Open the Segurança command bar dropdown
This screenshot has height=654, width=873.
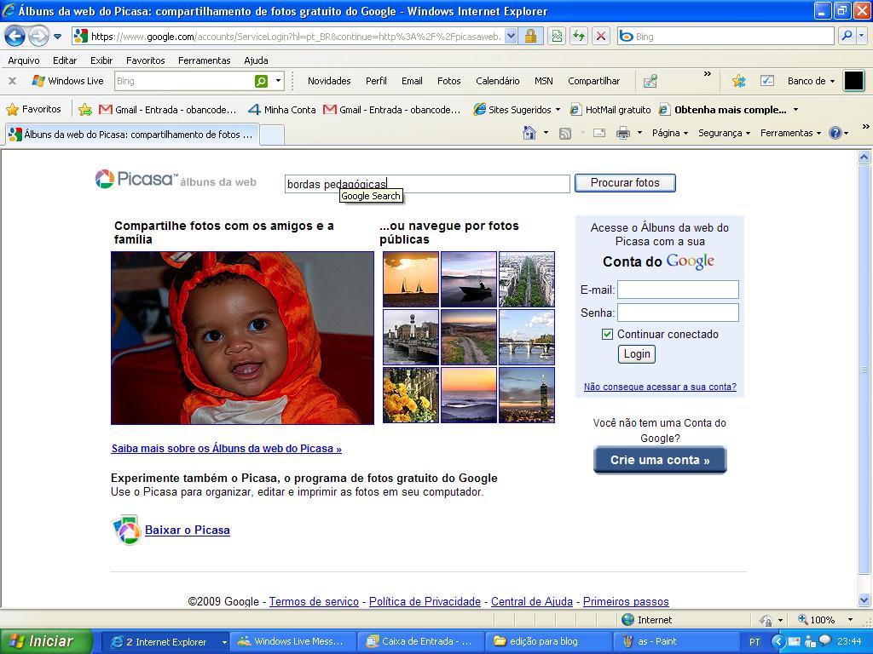(x=725, y=133)
